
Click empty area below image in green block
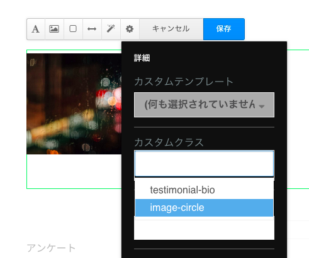(74, 171)
